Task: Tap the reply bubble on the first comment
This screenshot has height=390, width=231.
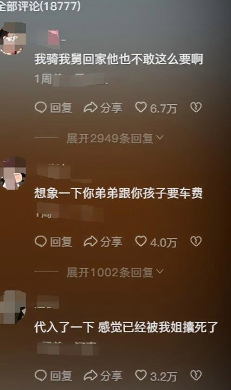Action: click(41, 108)
